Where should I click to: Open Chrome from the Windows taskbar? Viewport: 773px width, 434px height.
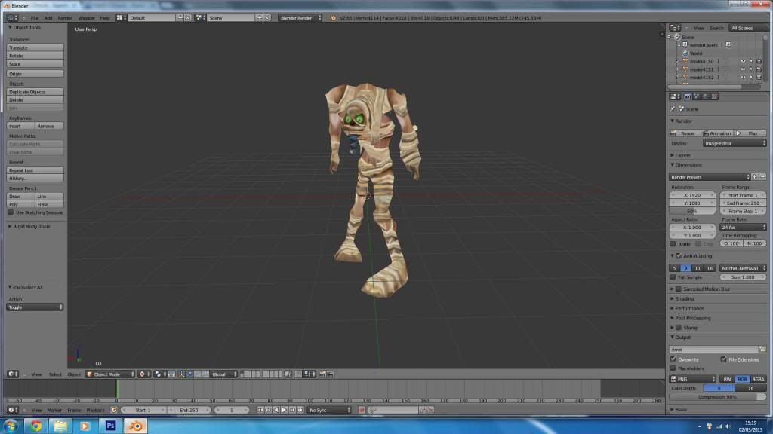[x=35, y=426]
